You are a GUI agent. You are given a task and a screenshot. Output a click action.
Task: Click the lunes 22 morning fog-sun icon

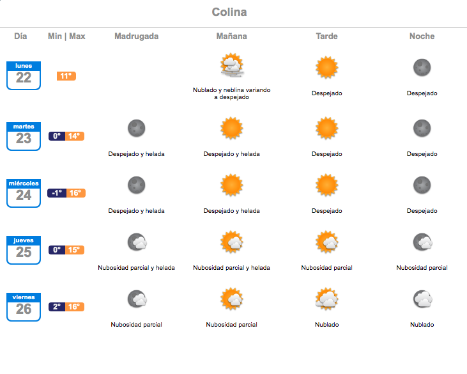pos(232,65)
